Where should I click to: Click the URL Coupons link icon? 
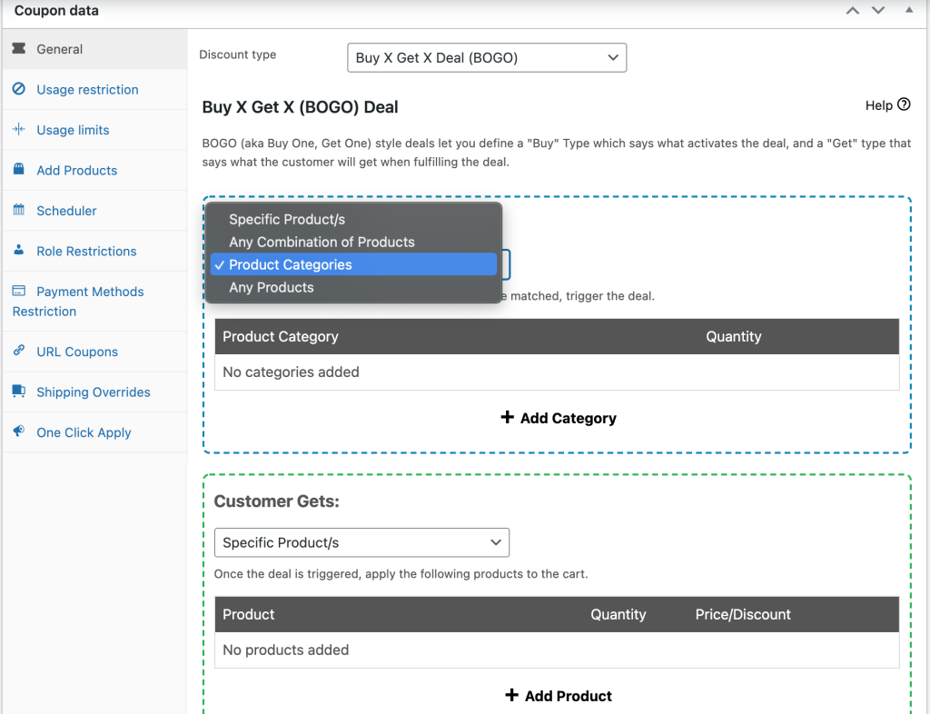tap(19, 351)
